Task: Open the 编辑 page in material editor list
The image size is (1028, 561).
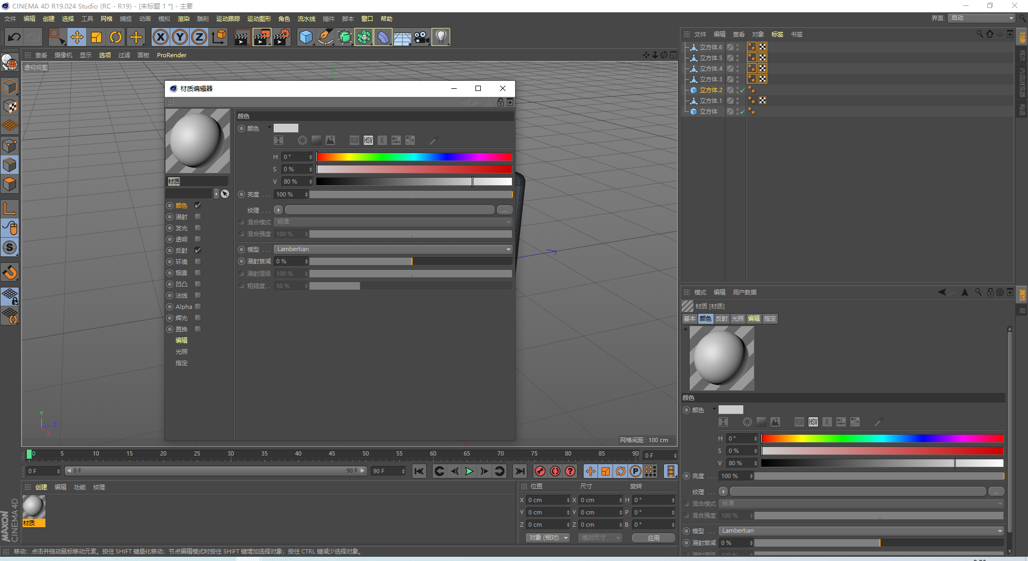Action: [x=182, y=340]
